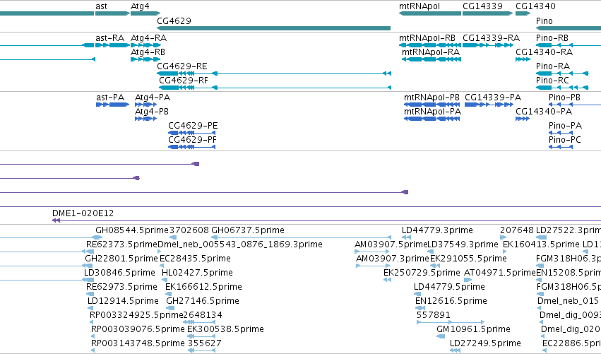601x354 pixels.
Task: Click EST LD27249.5prime
Action: point(485,343)
